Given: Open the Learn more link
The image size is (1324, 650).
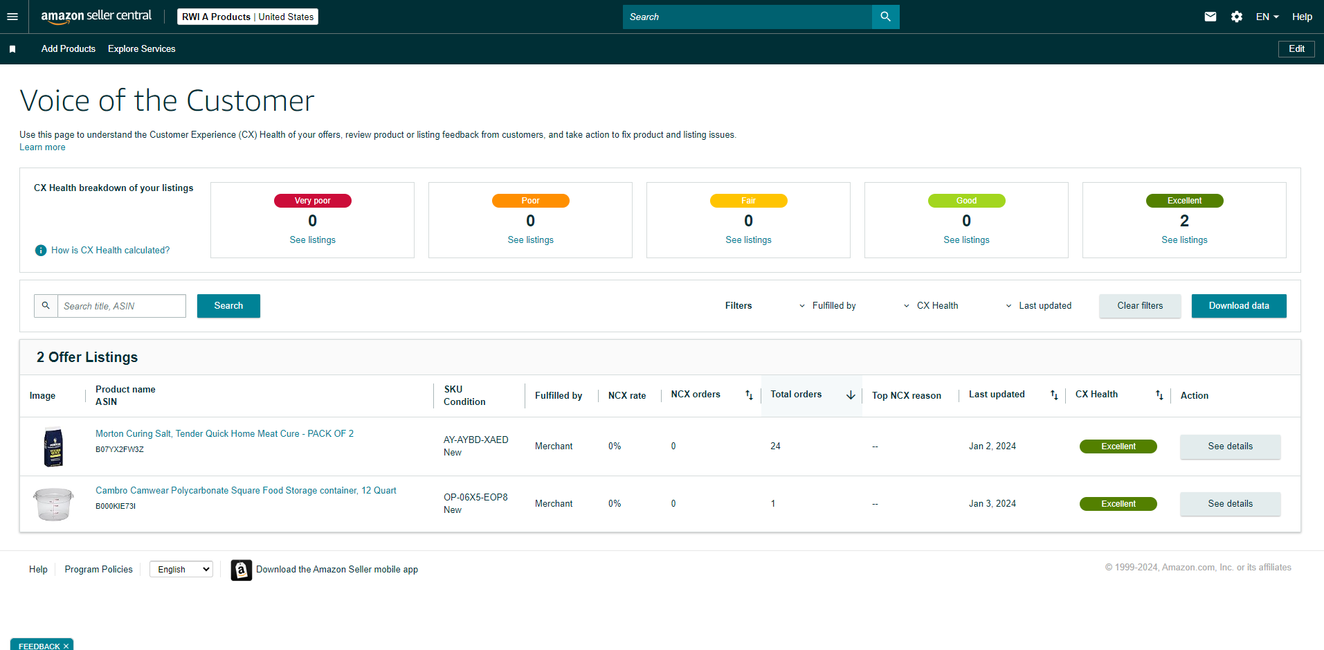Looking at the screenshot, I should pyautogui.click(x=42, y=147).
